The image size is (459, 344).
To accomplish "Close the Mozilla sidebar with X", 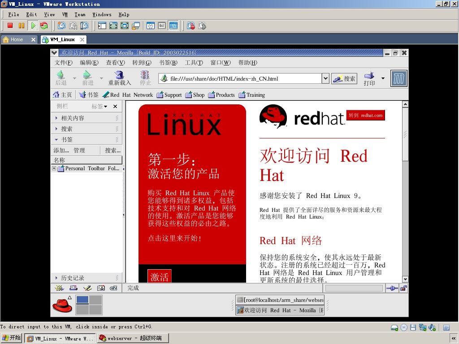I will 115,106.
